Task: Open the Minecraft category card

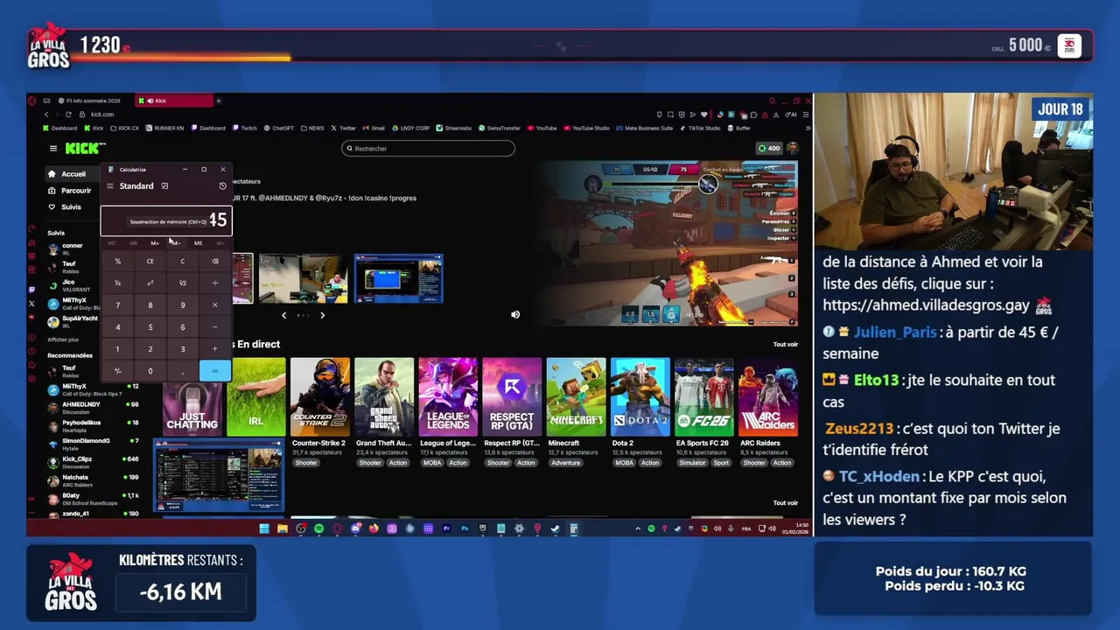Action: pos(576,396)
